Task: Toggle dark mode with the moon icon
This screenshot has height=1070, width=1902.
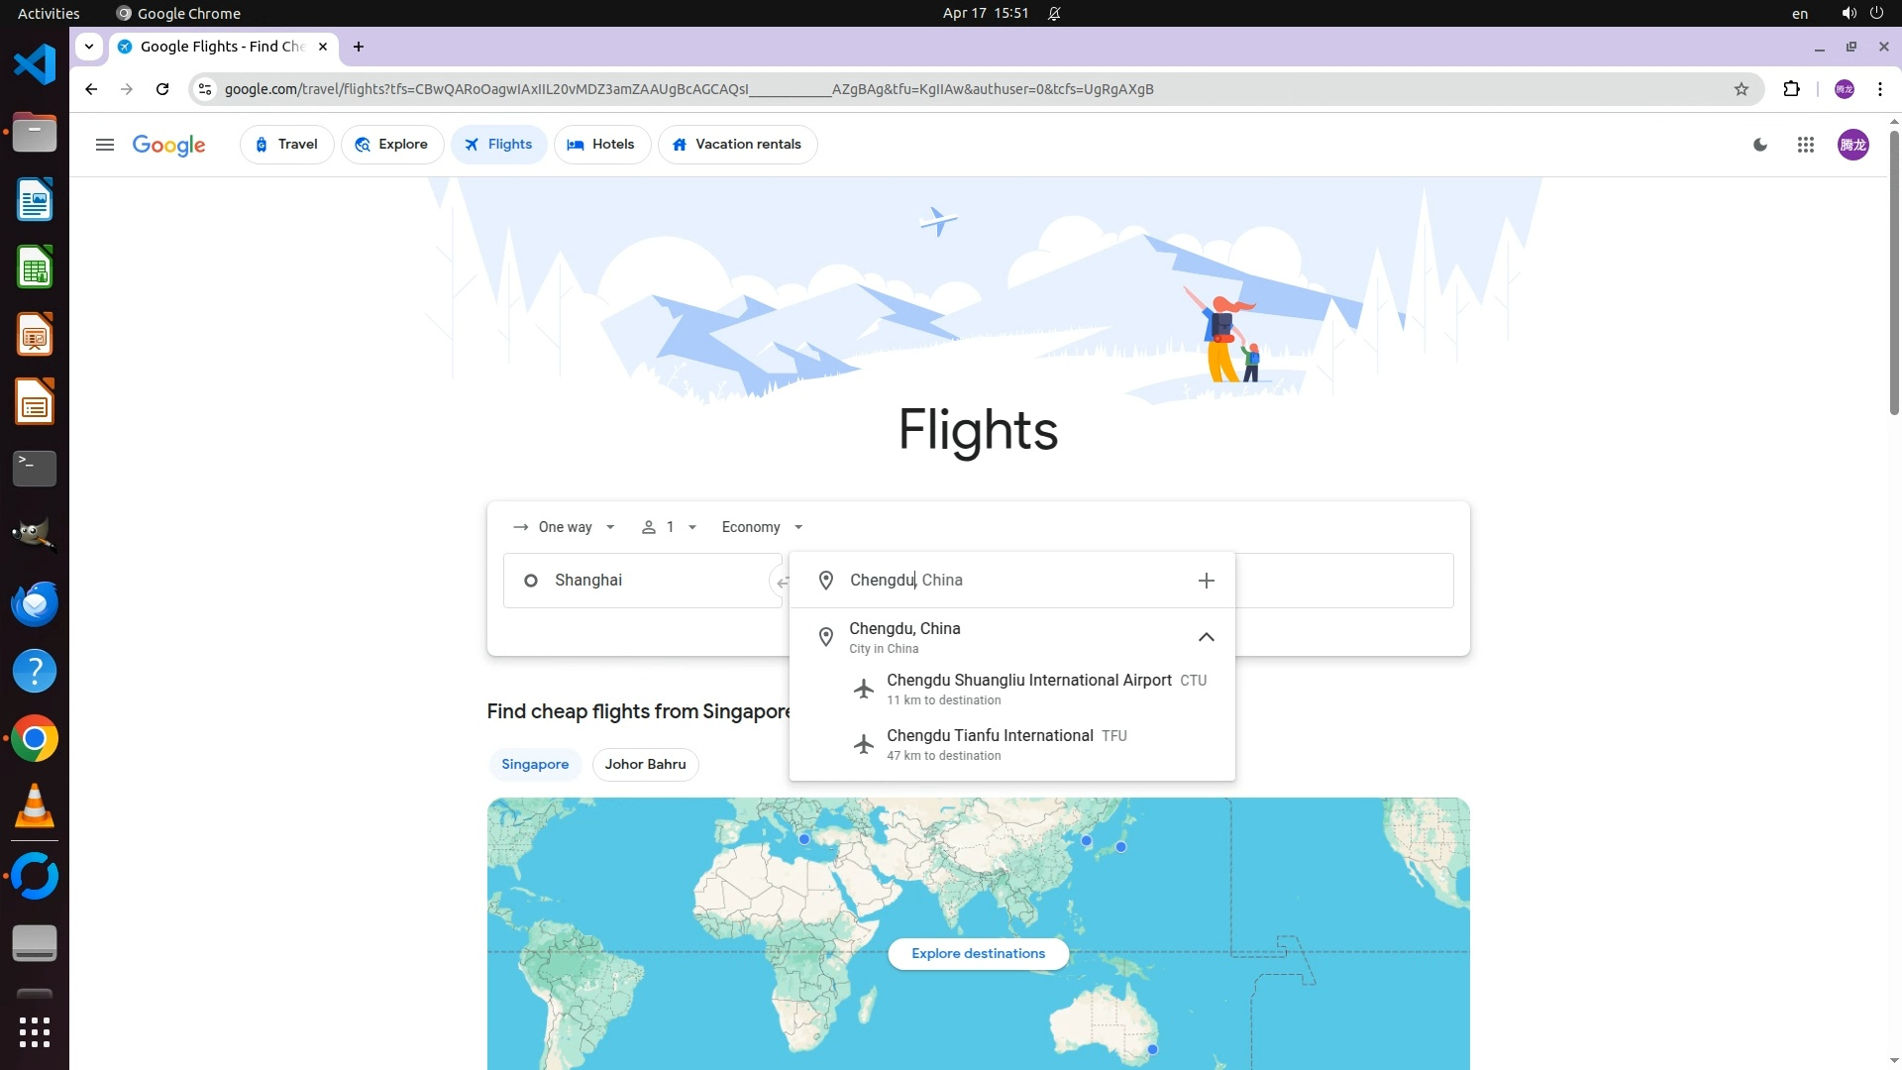Action: click(x=1760, y=145)
